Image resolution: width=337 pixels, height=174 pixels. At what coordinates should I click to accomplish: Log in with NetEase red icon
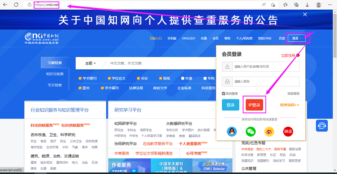pos(288,131)
